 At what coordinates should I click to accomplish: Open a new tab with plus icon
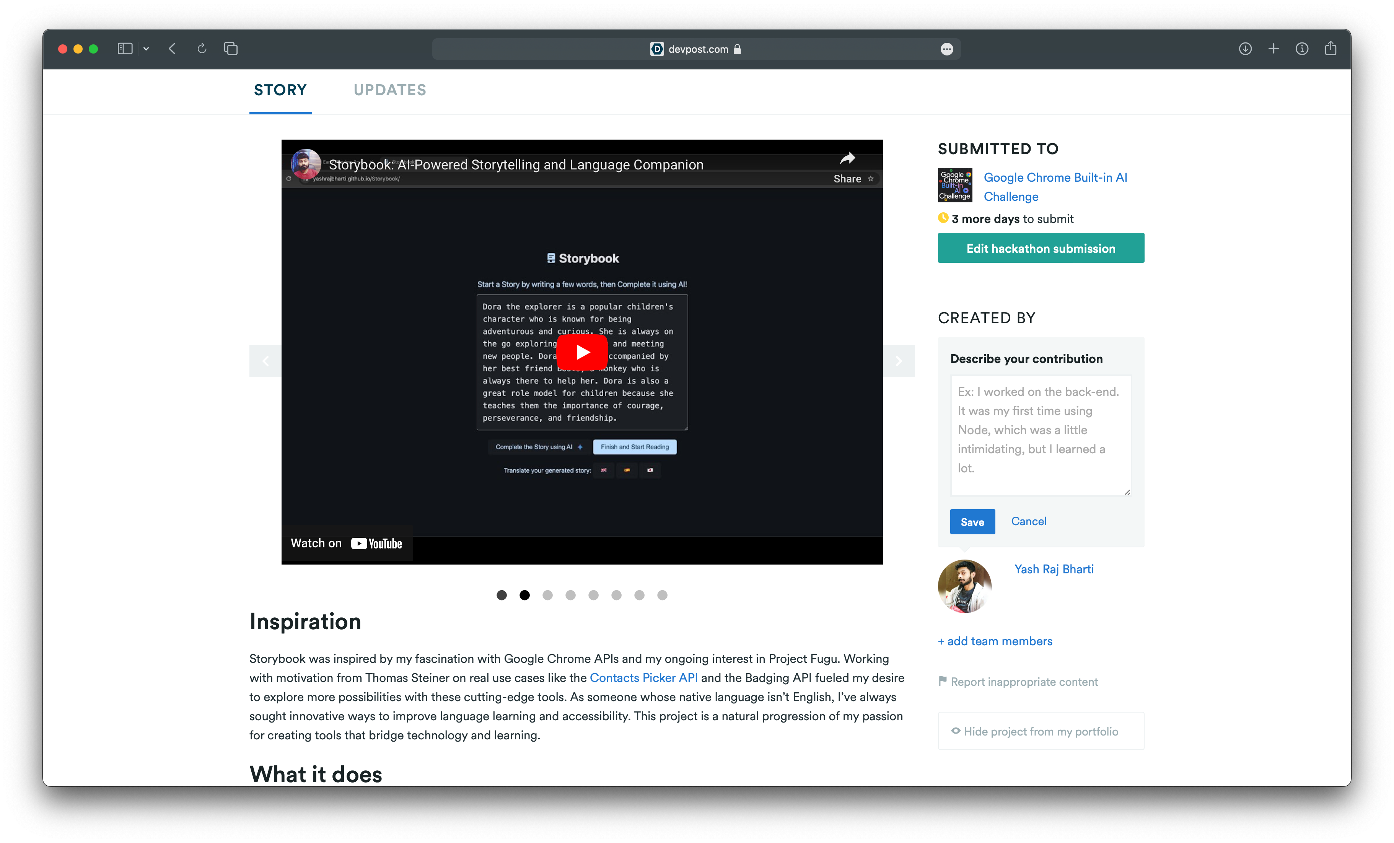click(x=1273, y=49)
